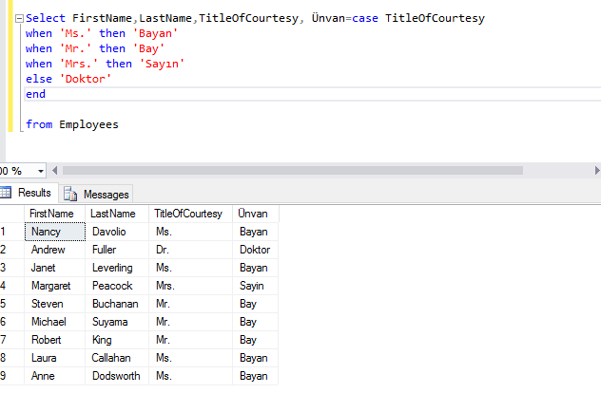Select the Ünvan column header
The width and height of the screenshot is (601, 393).
[255, 214]
